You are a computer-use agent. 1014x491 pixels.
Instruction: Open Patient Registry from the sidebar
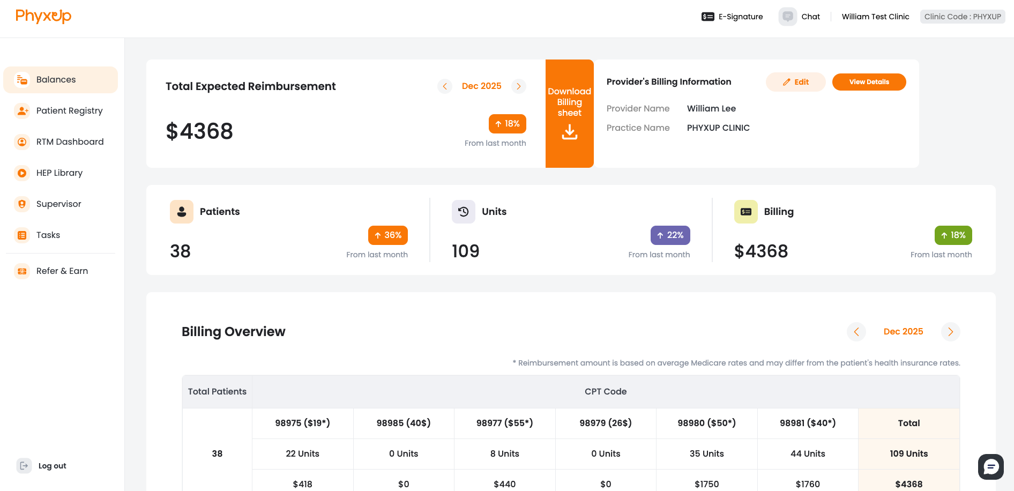click(x=69, y=111)
